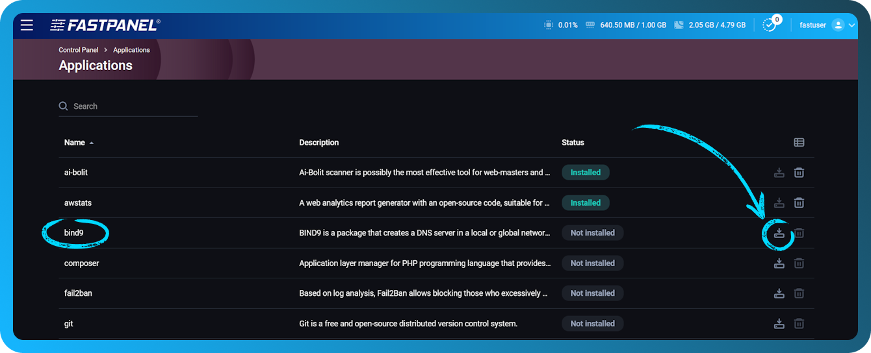Open the task queue notifications icon
Screen dimensions: 871x353
(770, 25)
